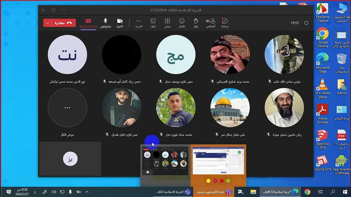
Task: Open the SketchUp 2016 desktop shortcut
Action: [323, 140]
